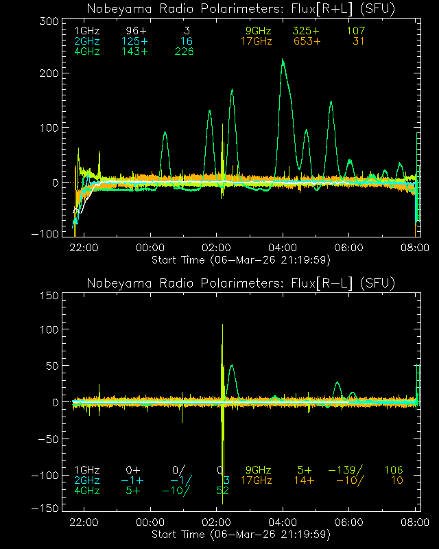This screenshot has width=439, height=549.
Task: Click the 08:00 tick label on upper time axis
Action: tap(416, 248)
